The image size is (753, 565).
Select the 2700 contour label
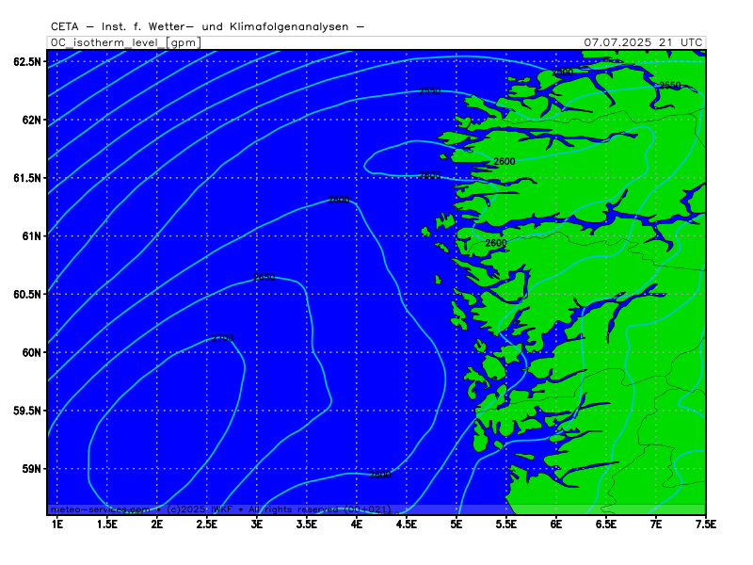pyautogui.click(x=223, y=338)
